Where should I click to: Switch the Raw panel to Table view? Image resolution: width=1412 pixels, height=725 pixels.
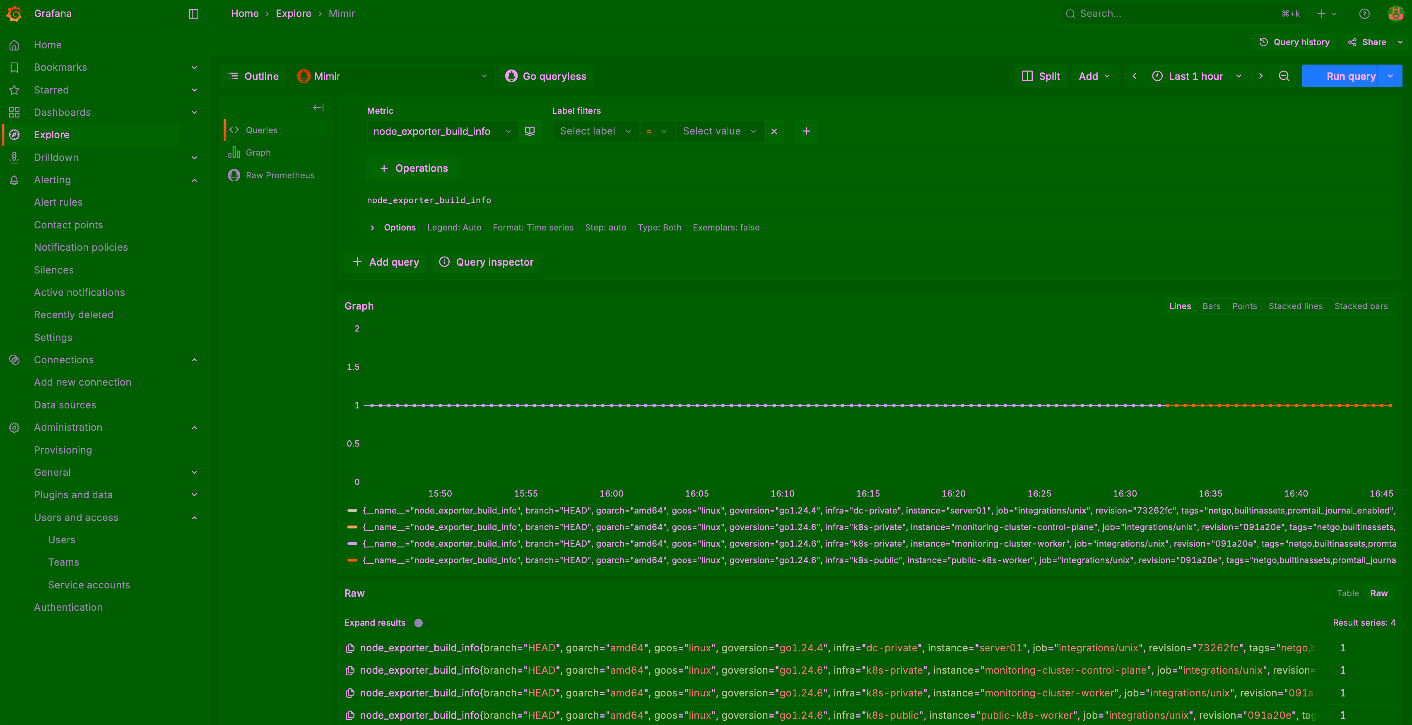[x=1348, y=593]
